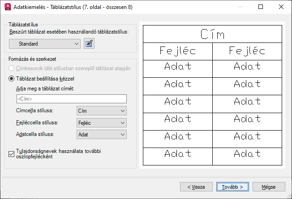
Task: Click the '< Vissza' button
Action: point(195,186)
